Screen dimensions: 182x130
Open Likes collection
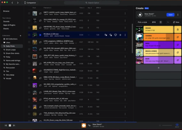pos(8,43)
